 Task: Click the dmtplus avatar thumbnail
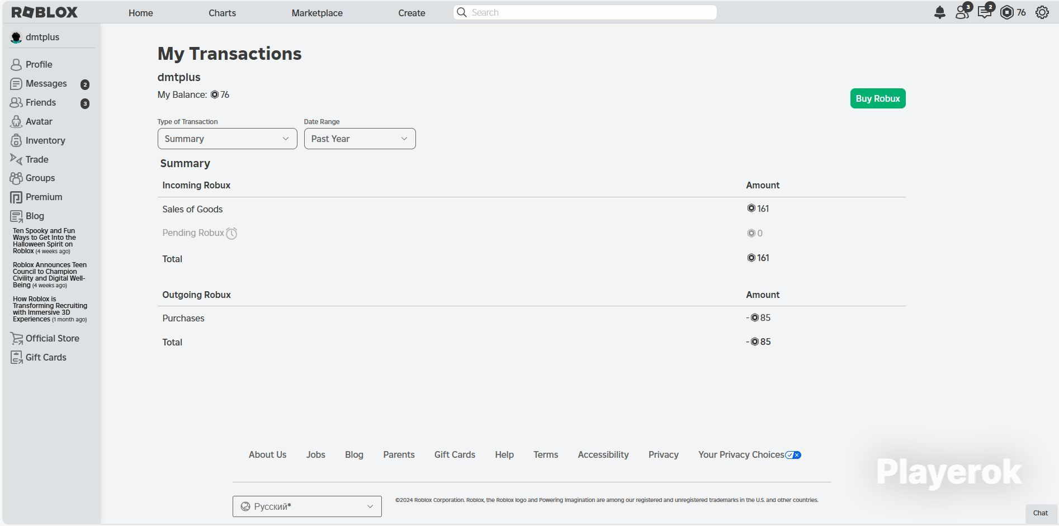pos(16,37)
